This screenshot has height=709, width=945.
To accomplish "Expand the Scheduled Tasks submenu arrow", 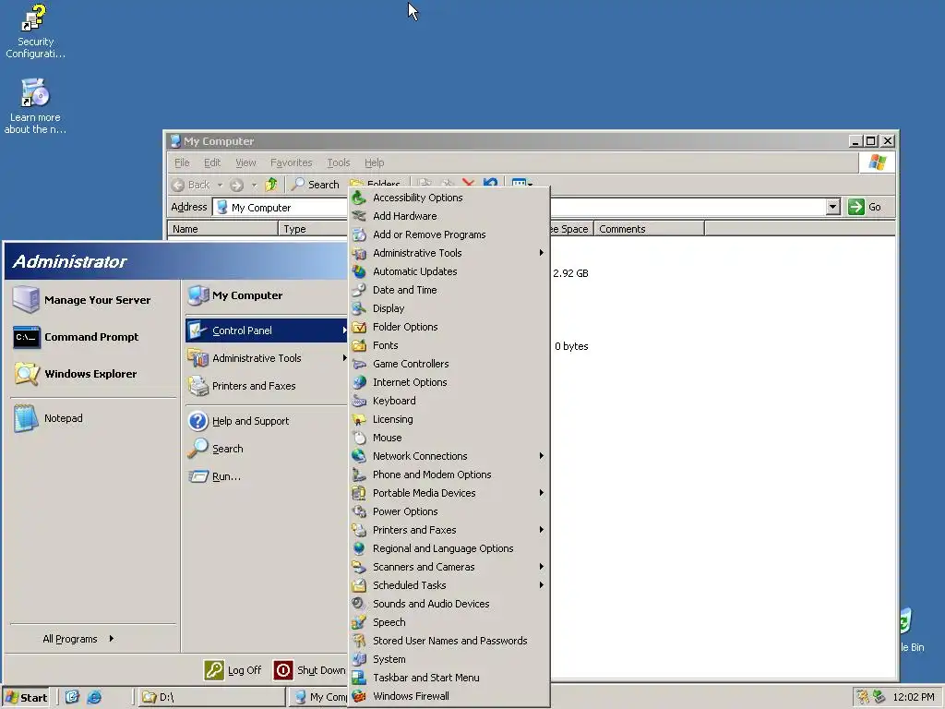I will tap(541, 584).
